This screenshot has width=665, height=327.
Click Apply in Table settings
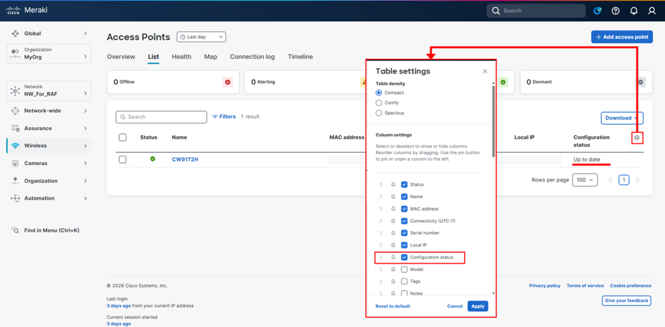coord(478,306)
